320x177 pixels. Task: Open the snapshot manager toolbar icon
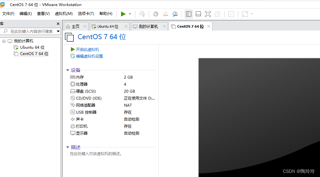tap(175, 14)
